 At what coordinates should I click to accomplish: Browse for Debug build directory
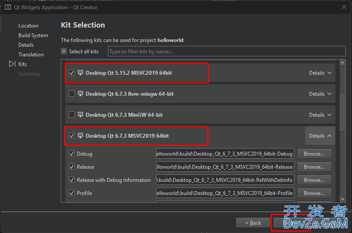(314, 154)
